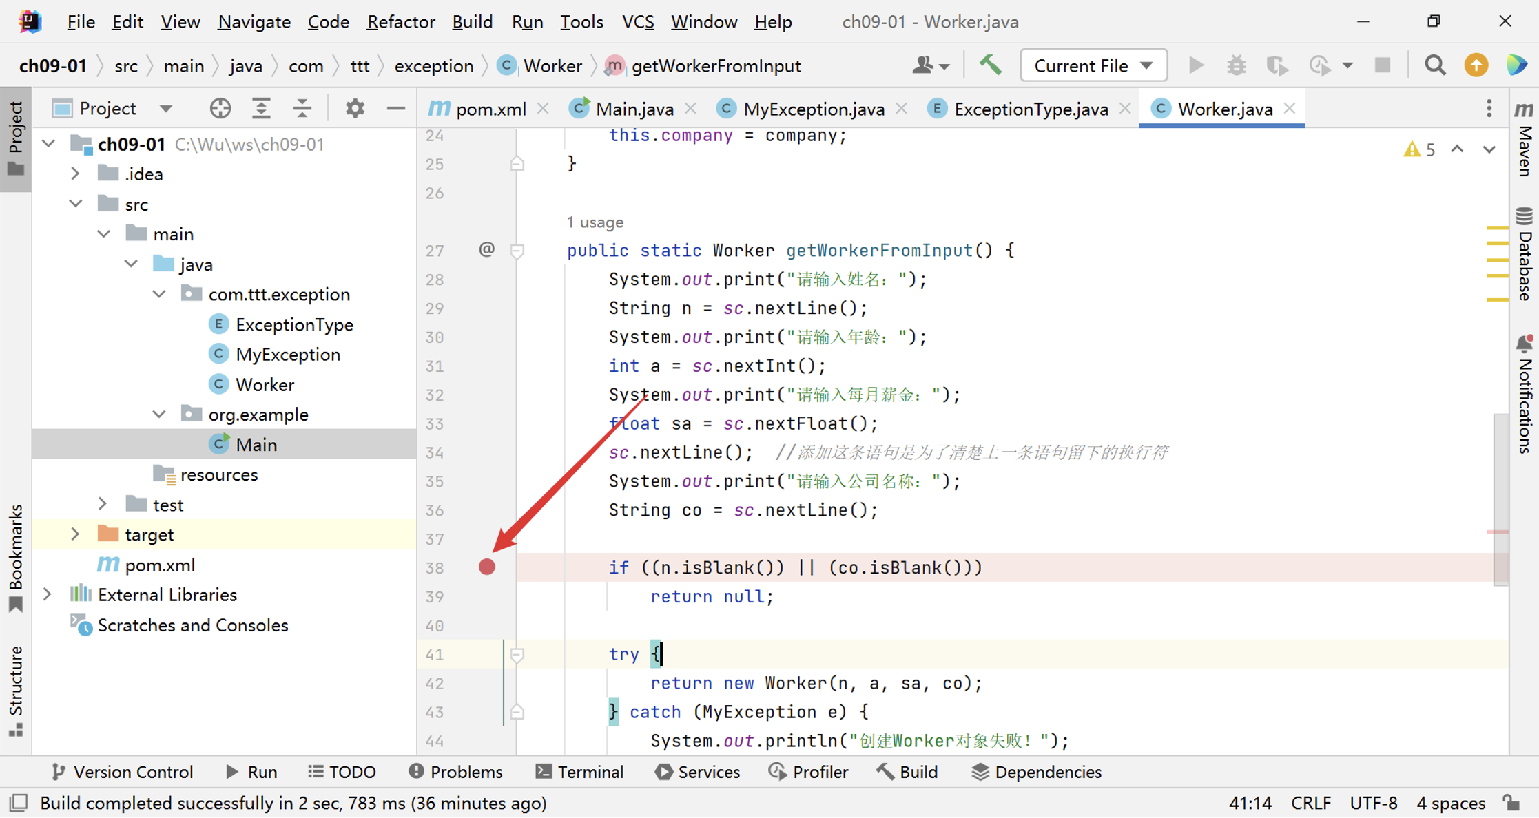
Task: Open Search Everywhere magnifier icon
Action: click(1435, 65)
